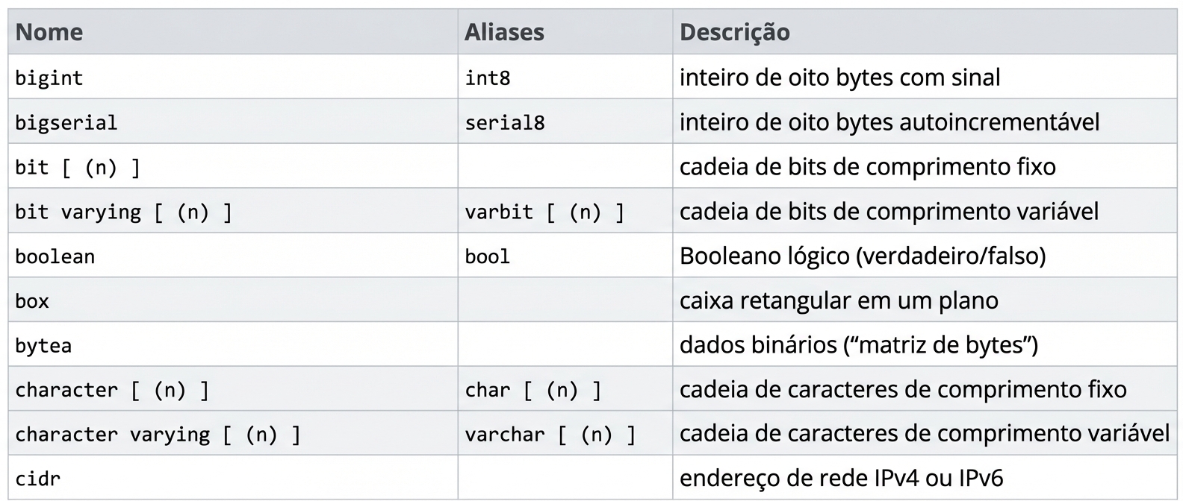Viewport: 1183px width, 501px height.
Task: Click the character [ (n) ] name cell
Action: click(112, 390)
